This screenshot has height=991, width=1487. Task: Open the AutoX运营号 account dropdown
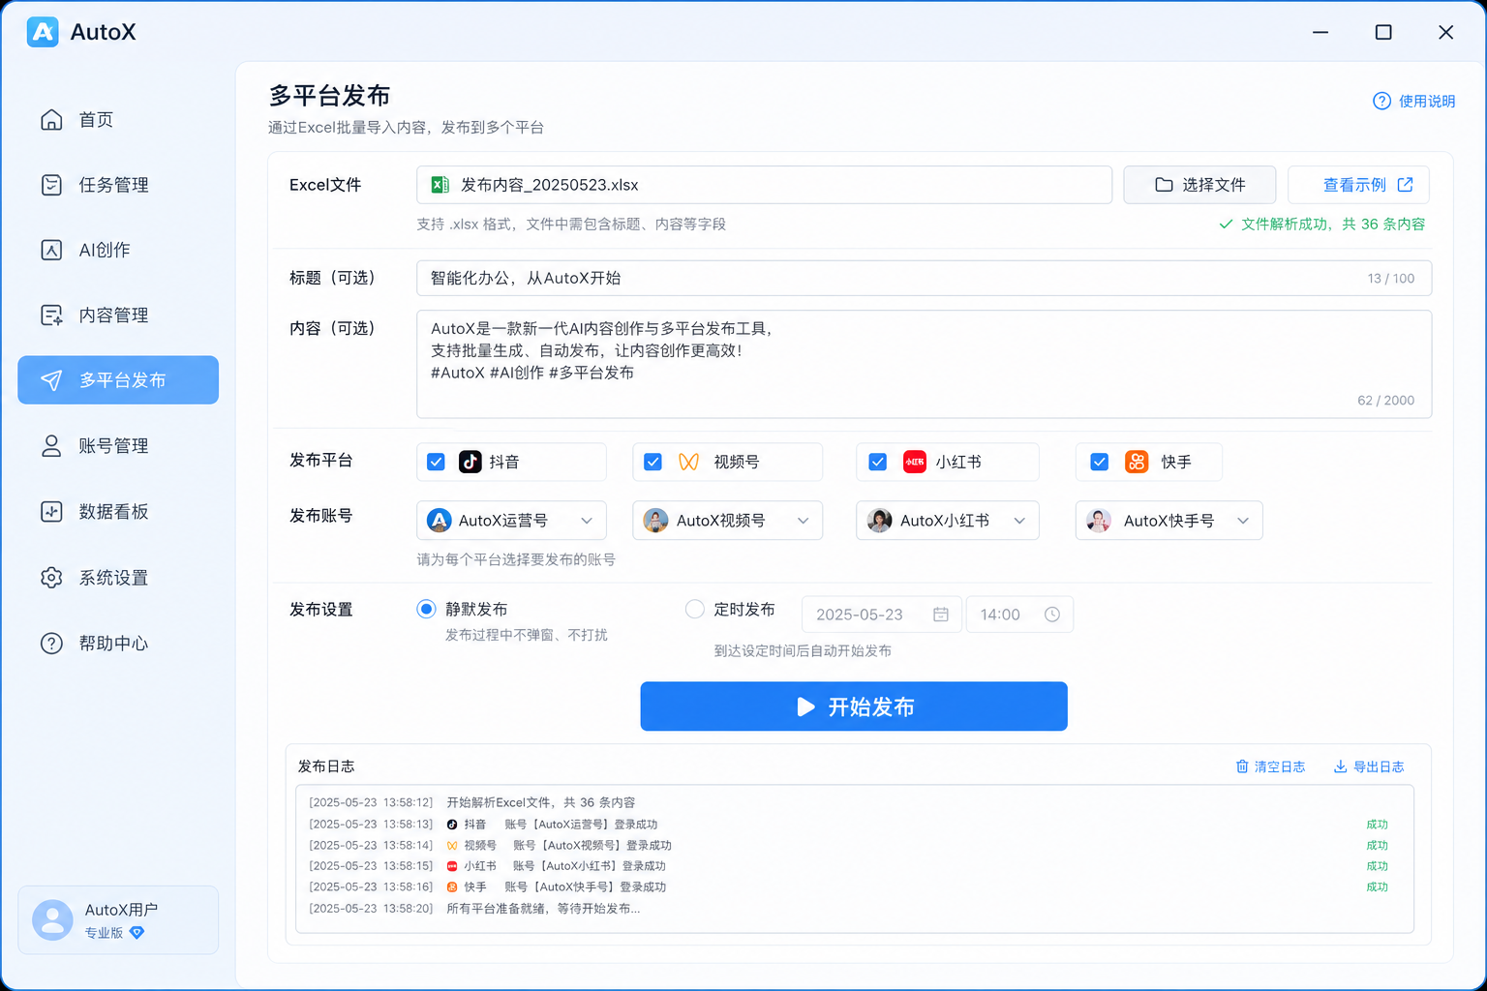[x=511, y=521]
